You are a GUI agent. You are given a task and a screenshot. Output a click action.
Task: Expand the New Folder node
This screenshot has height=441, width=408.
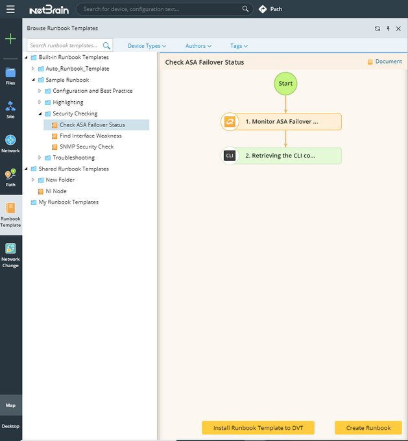(x=33, y=180)
